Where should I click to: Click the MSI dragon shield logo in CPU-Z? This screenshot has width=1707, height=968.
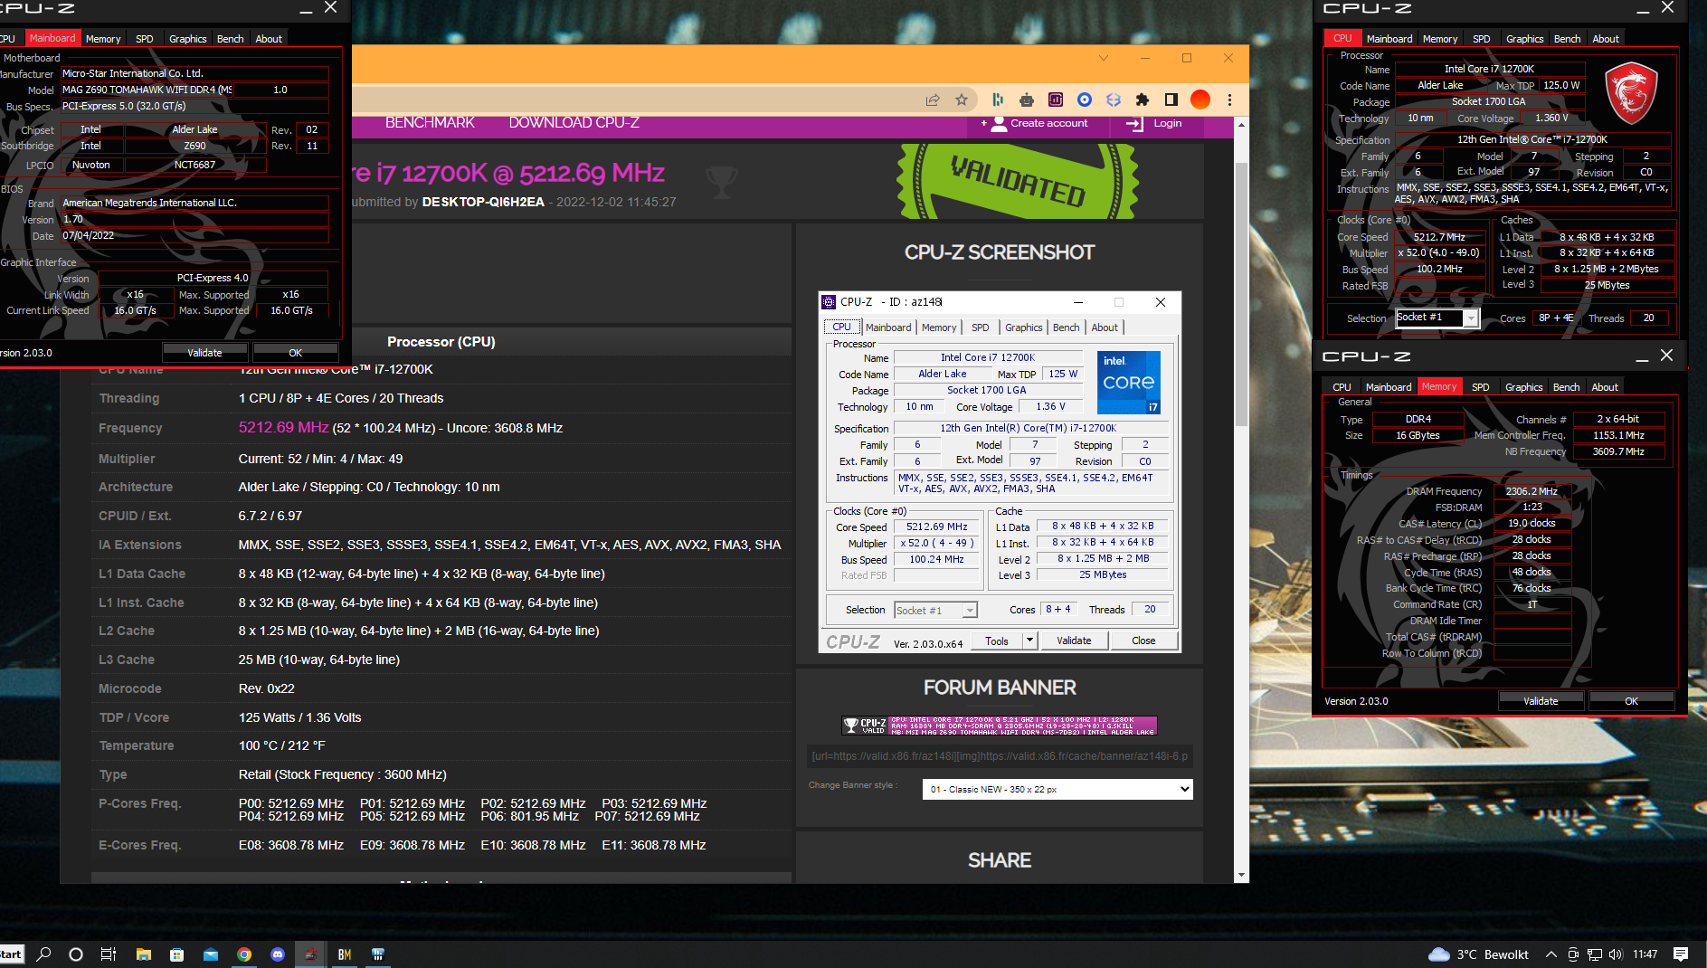pyautogui.click(x=1631, y=94)
